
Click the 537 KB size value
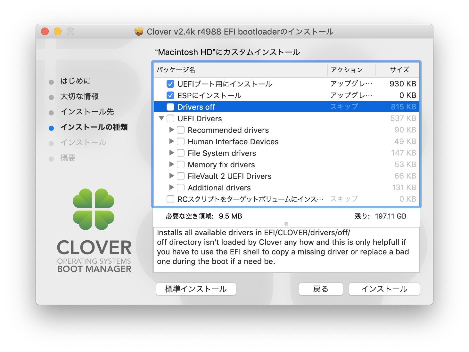point(403,118)
